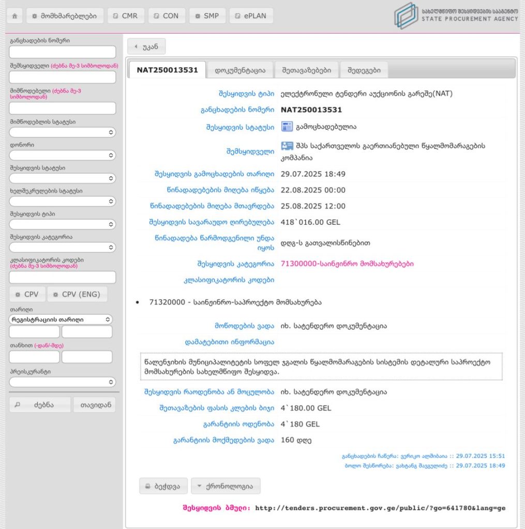Screen dimensions: 525x529
Task: Open the ePLAN module
Action: point(251,16)
